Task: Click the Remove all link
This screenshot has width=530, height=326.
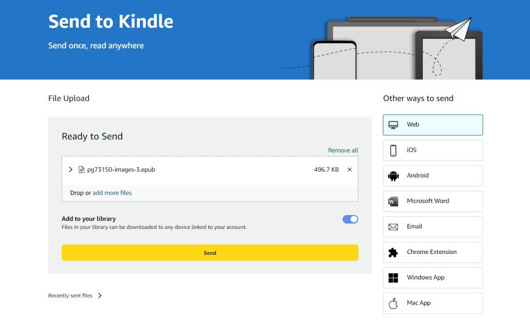Action: 343,150
